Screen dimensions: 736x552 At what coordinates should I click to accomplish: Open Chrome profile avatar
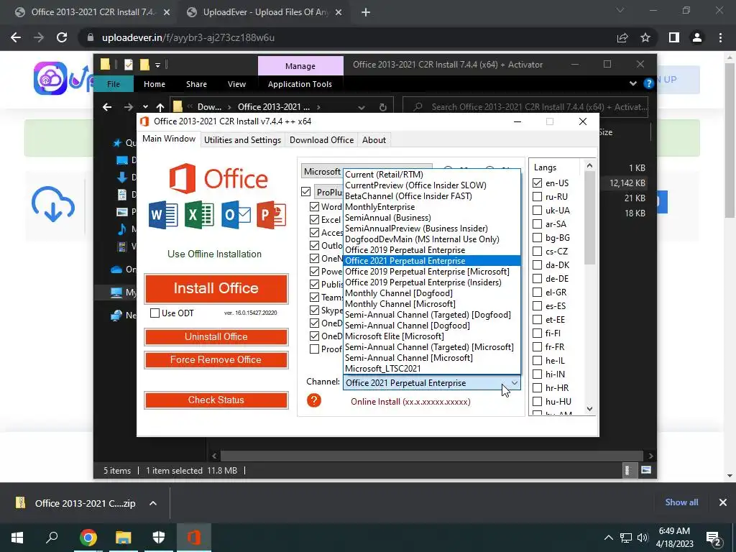(697, 37)
